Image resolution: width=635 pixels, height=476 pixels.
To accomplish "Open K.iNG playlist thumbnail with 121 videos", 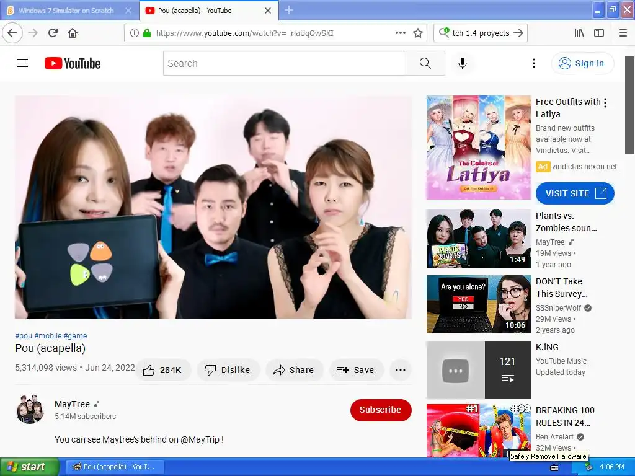I will coord(478,369).
